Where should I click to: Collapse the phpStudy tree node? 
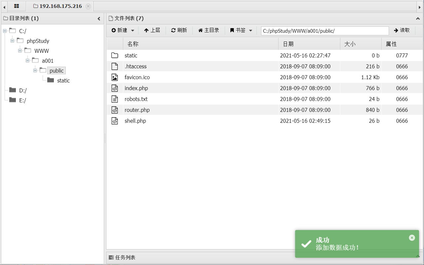click(x=12, y=41)
